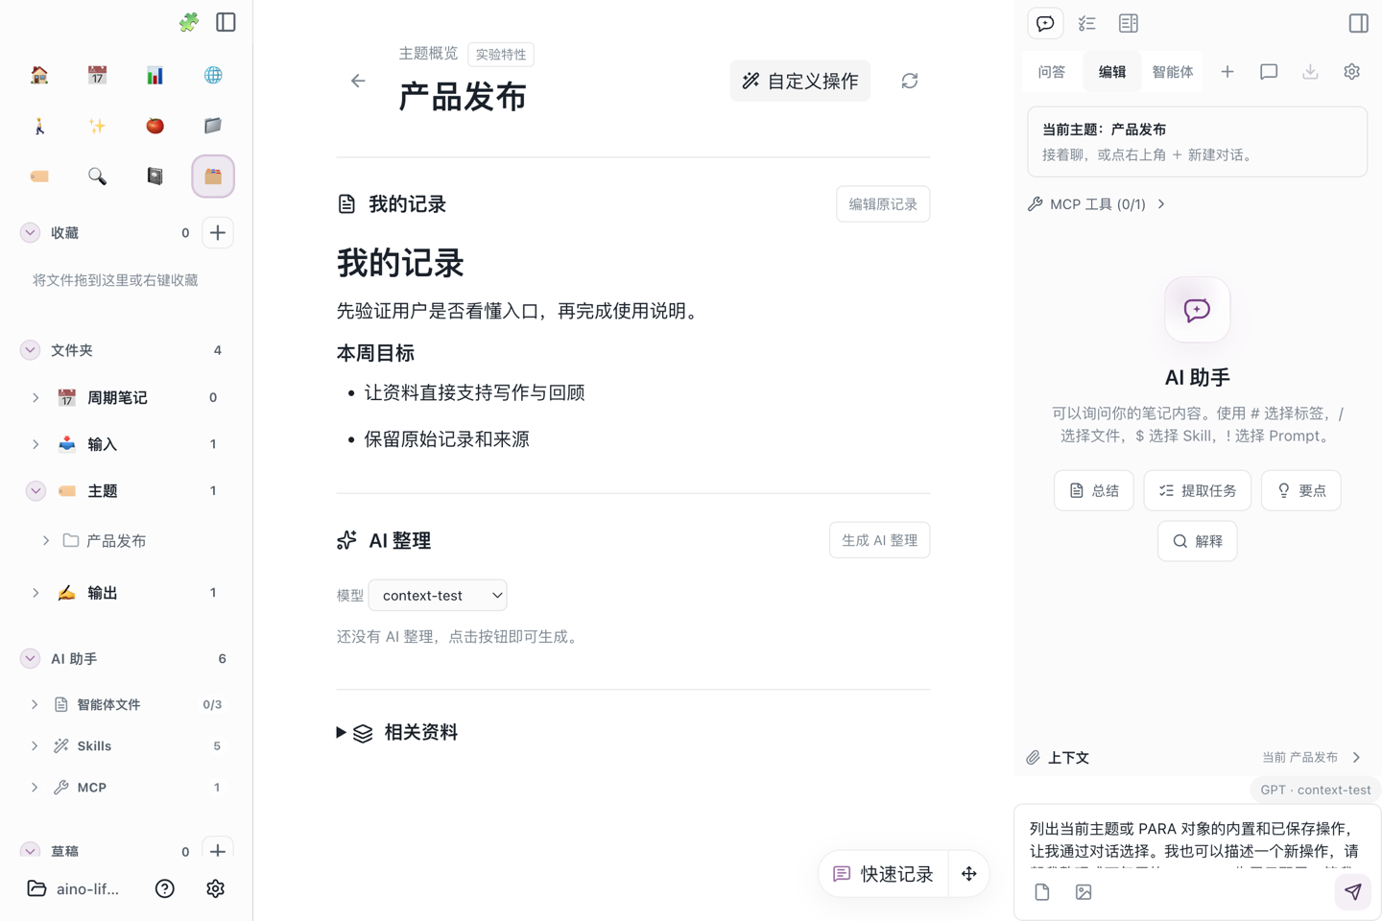The height and width of the screenshot is (921, 1382).
Task: Collapse the 收藏 section
Action: click(31, 233)
